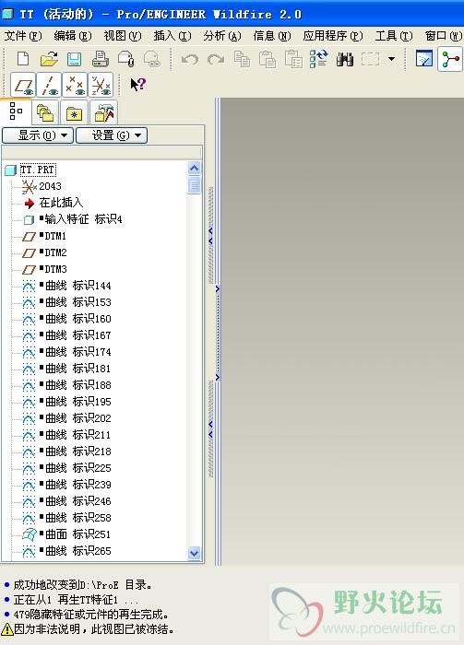Select 输入特征 标识4 in model tree
Image resolution: width=464 pixels, height=645 pixels.
(x=83, y=219)
